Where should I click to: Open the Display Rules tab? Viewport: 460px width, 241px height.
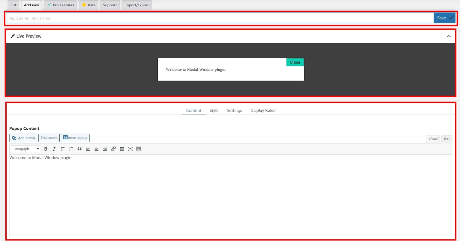[263, 110]
